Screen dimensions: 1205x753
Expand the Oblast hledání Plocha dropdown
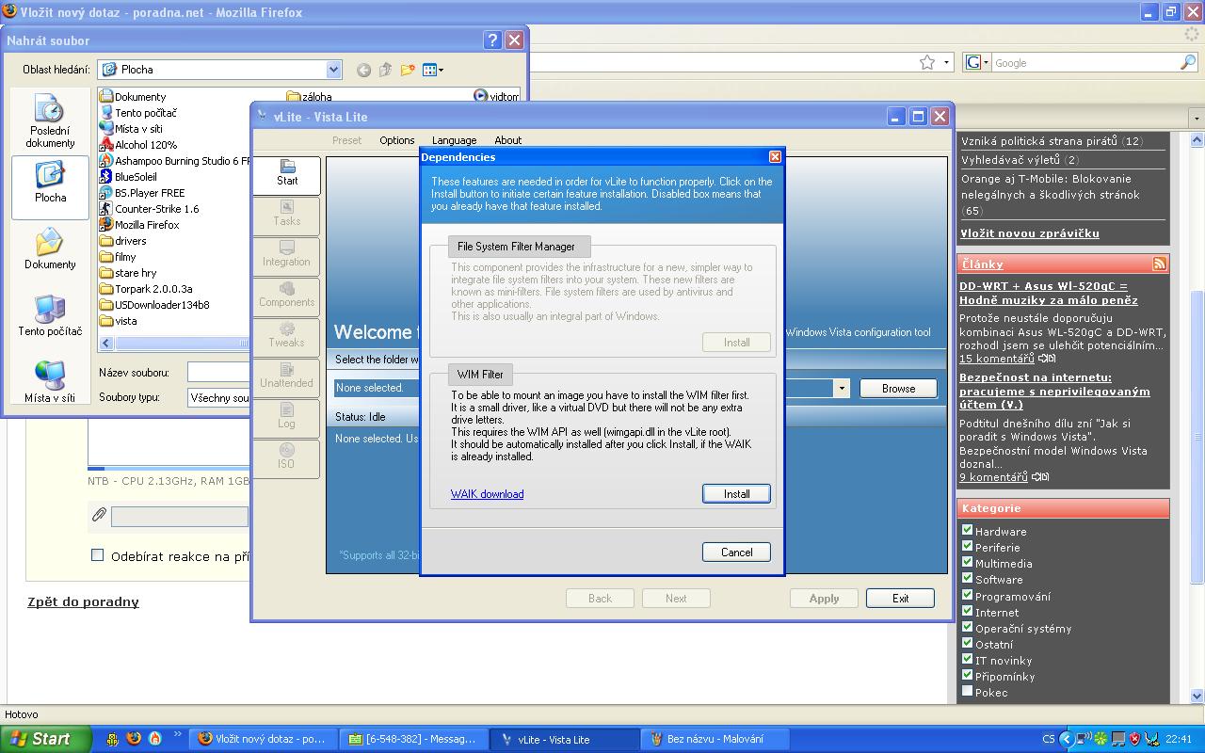[333, 70]
